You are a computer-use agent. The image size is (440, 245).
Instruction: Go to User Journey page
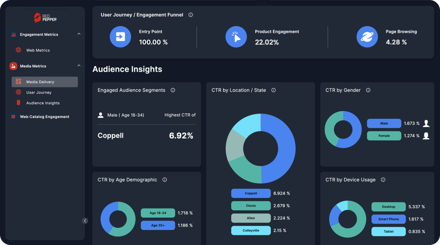tap(39, 93)
